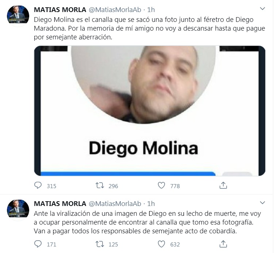
Task: Share the second tweet via share icon
Action: click(x=223, y=244)
